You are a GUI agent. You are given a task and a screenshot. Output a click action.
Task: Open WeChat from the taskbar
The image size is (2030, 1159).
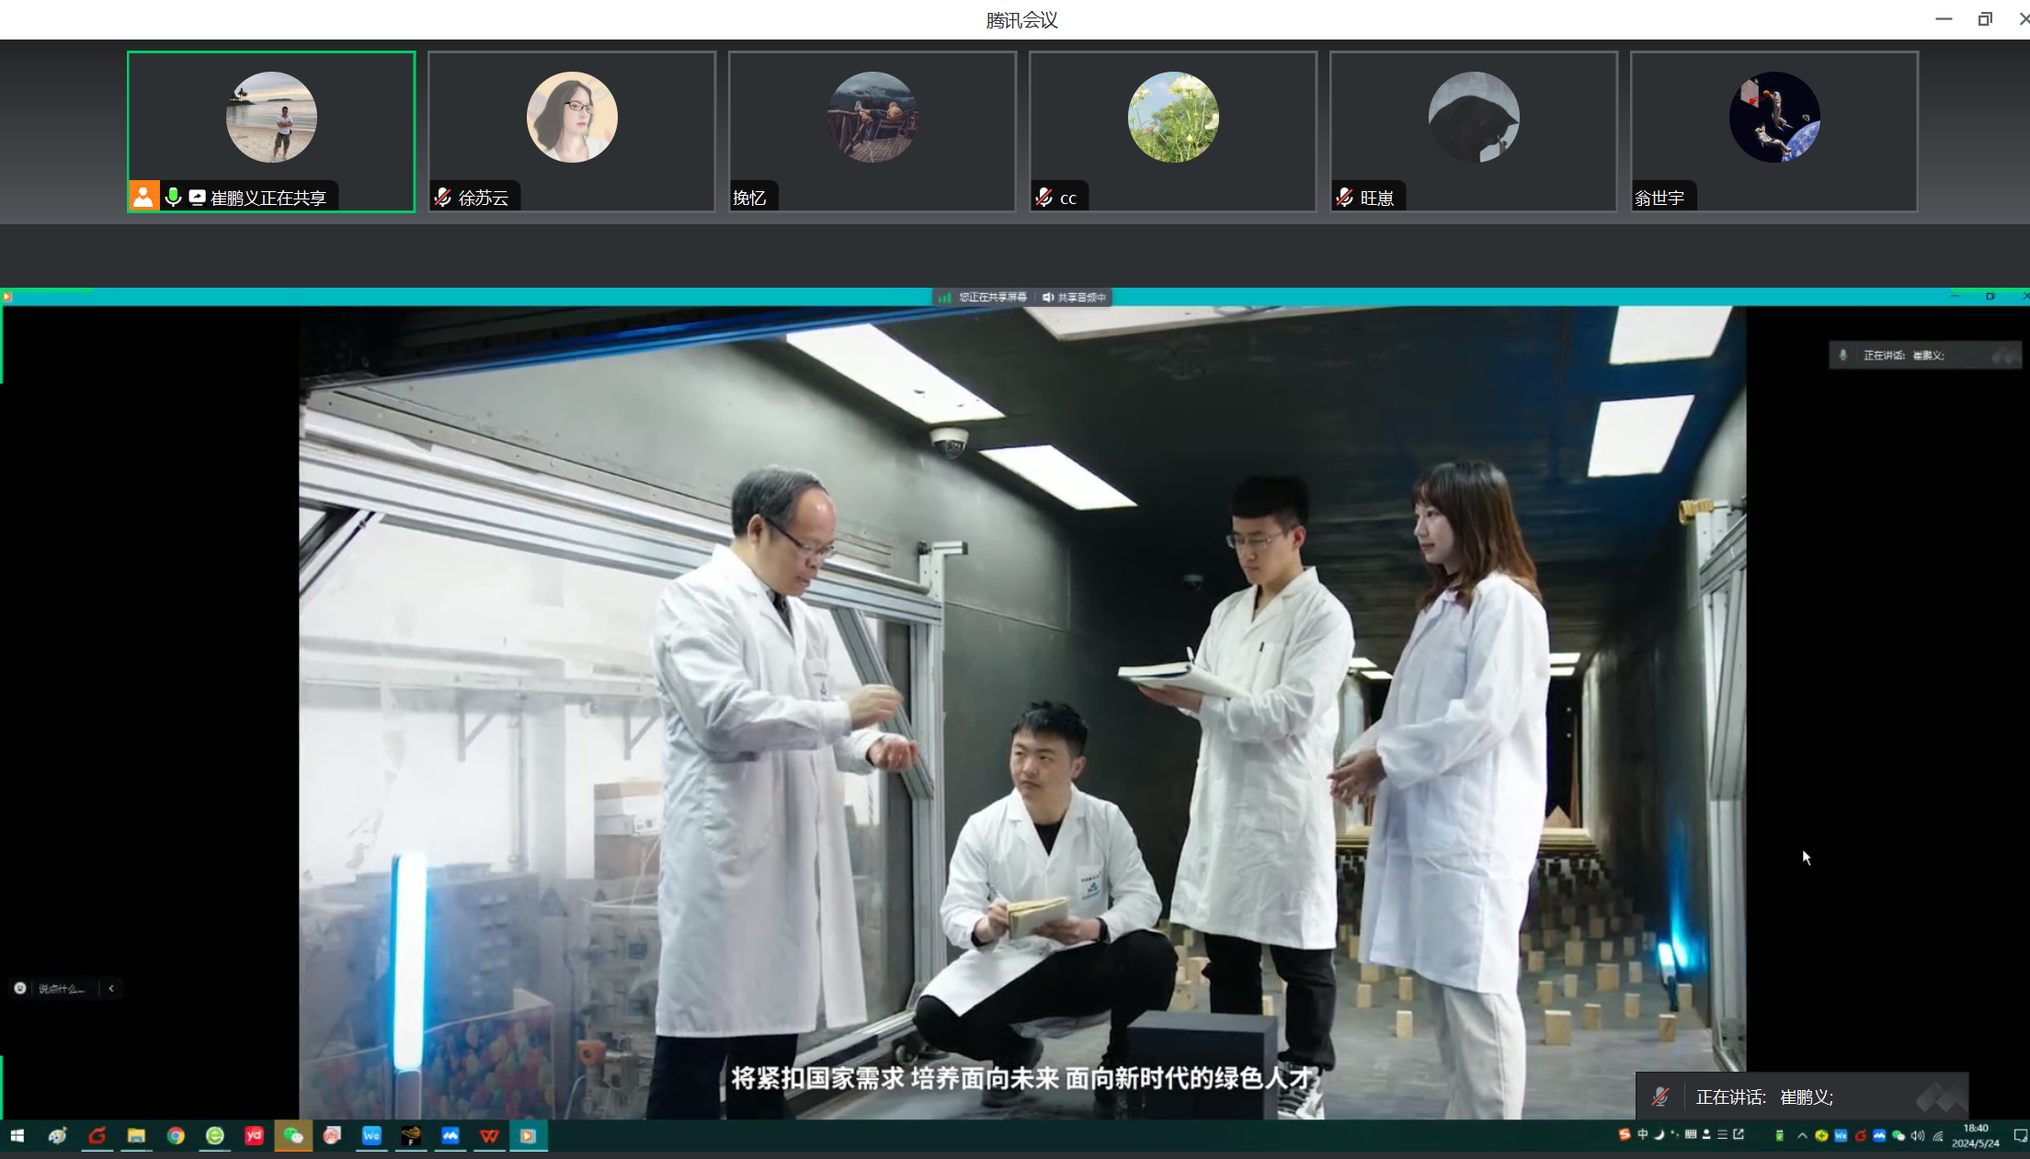pyautogui.click(x=293, y=1136)
